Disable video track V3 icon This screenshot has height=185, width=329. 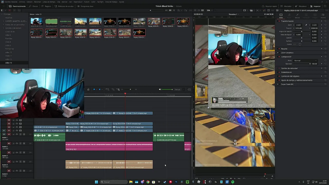pos(20,124)
